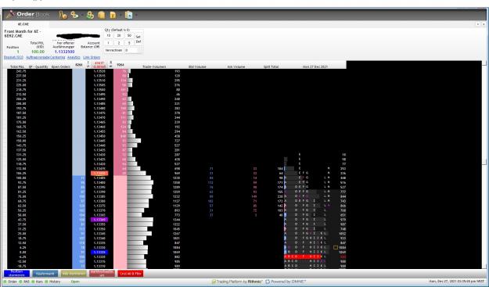Select the 6E.CME tab
This screenshot has height=287, width=489.
tap(23, 23)
